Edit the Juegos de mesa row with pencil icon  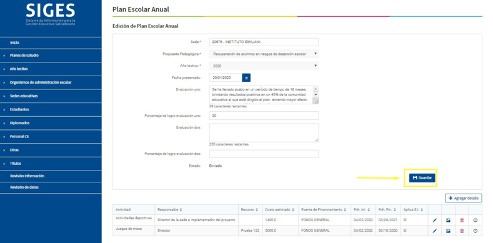pos(434,231)
